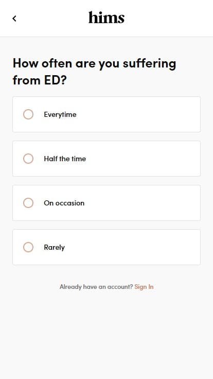Click the "On occasion" label text
This screenshot has height=379, width=213.
[x=64, y=203]
